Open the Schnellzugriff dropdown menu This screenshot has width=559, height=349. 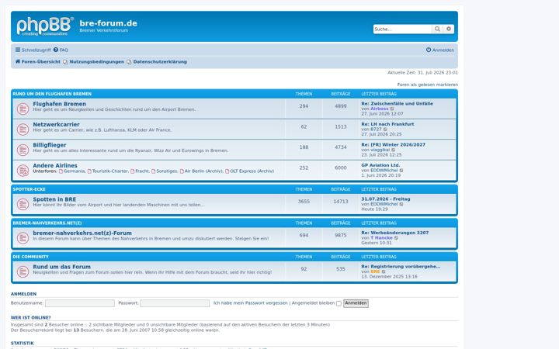(x=33, y=50)
